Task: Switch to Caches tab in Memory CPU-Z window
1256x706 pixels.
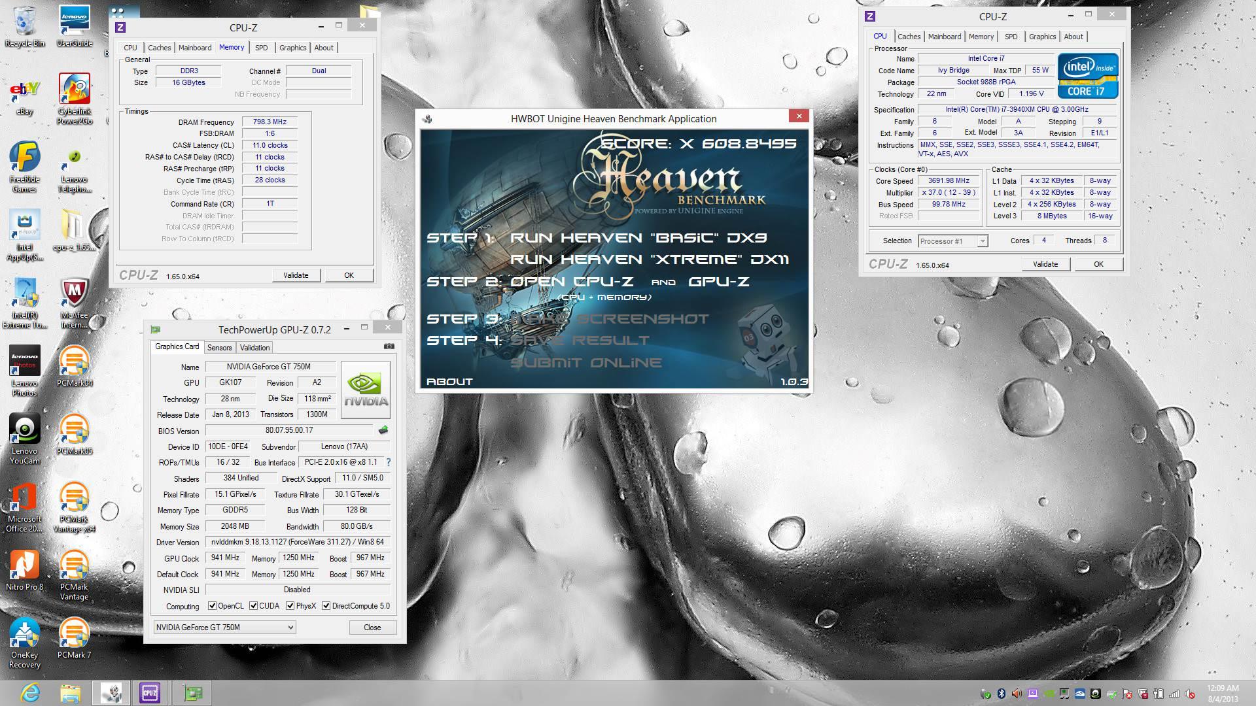Action: tap(159, 48)
